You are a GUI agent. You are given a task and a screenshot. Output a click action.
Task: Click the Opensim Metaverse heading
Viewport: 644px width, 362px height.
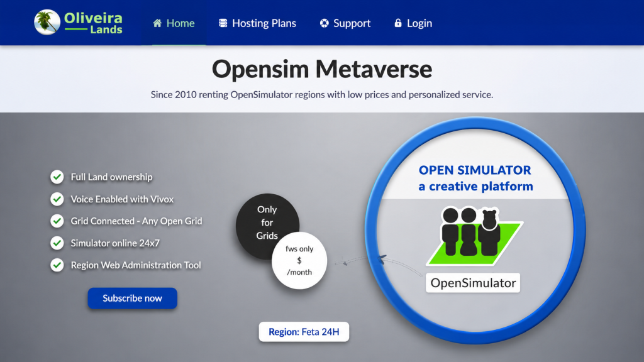point(322,69)
